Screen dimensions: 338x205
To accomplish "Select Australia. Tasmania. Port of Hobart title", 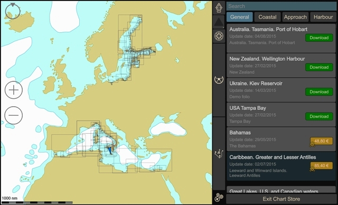I will coord(268,29).
